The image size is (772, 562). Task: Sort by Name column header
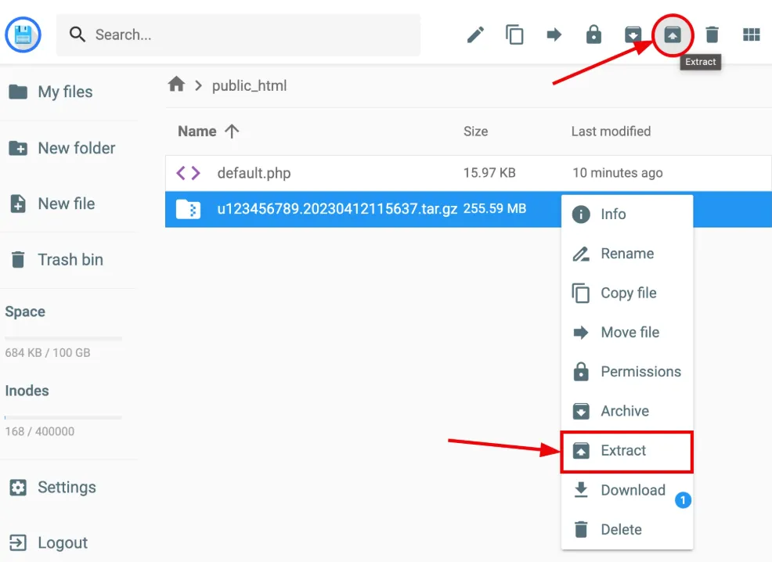pos(208,131)
